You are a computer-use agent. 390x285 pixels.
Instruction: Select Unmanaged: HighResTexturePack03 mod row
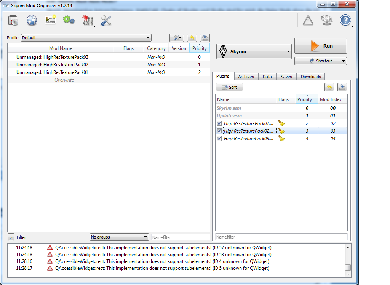109,57
